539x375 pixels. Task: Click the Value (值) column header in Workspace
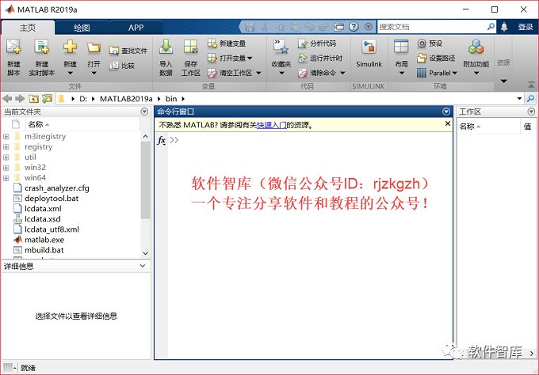point(527,127)
